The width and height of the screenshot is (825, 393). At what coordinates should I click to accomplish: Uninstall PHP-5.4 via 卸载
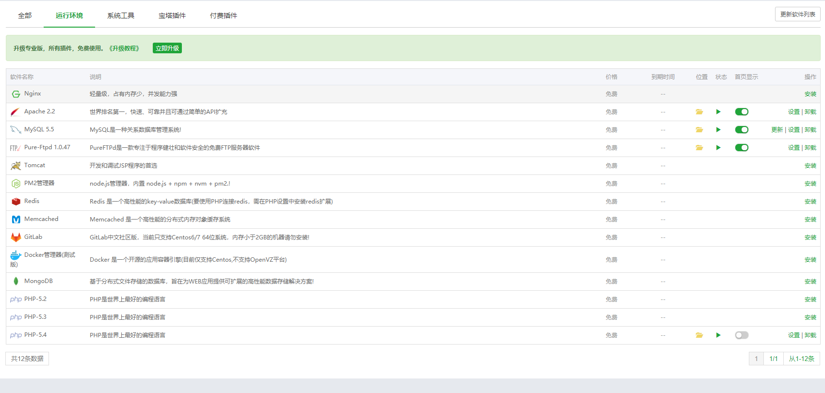(x=810, y=335)
